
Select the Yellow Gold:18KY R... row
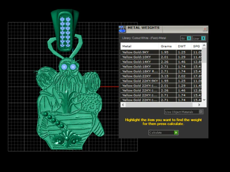(x=161, y=71)
